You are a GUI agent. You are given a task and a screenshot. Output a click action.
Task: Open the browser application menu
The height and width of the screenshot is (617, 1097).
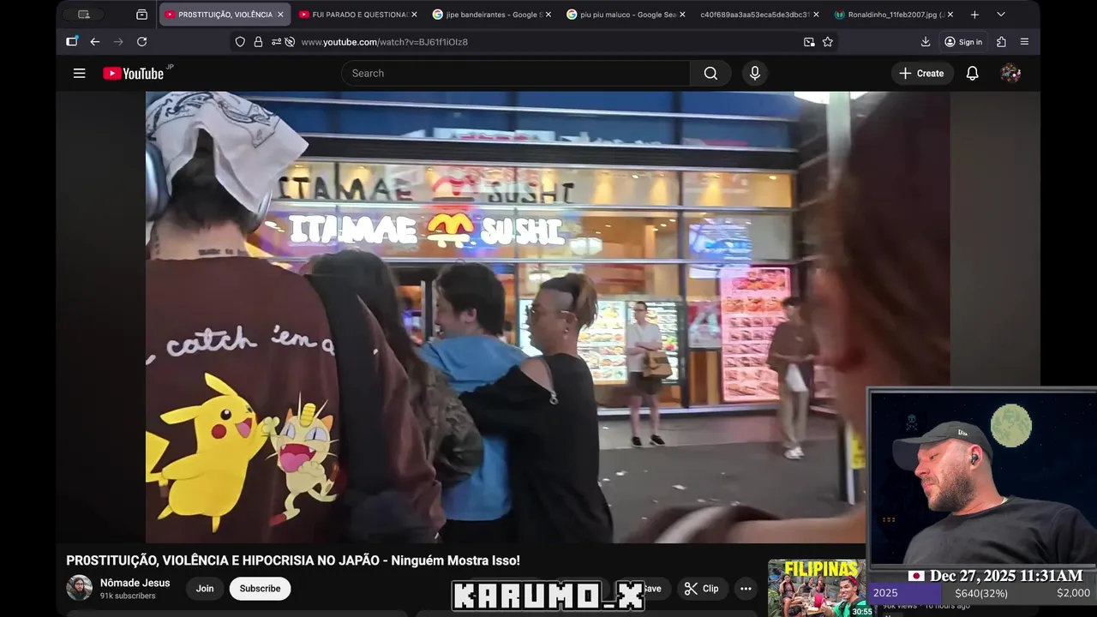tap(1024, 41)
